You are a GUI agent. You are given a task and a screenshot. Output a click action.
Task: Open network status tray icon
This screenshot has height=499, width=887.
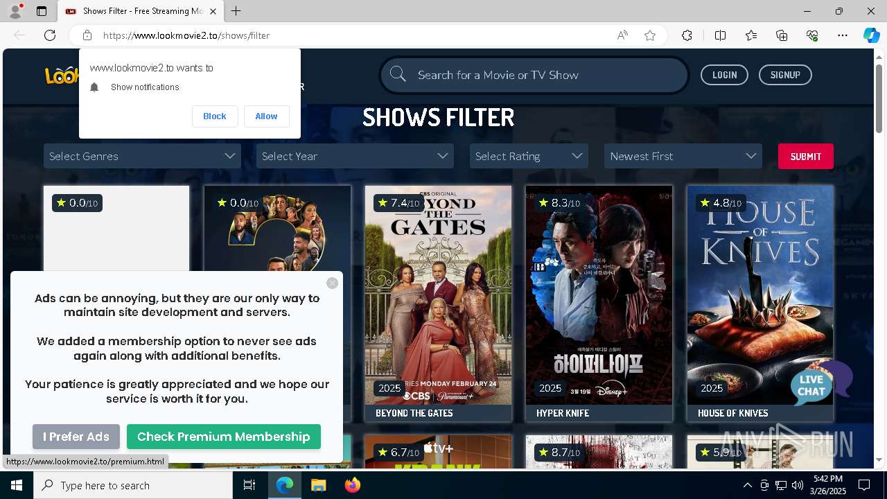click(780, 485)
